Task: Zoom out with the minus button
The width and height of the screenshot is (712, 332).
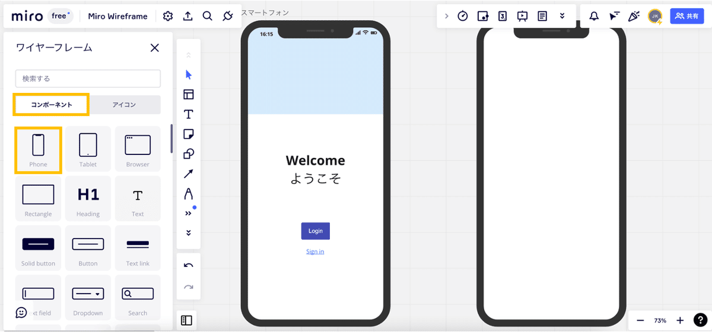Action: pyautogui.click(x=640, y=320)
